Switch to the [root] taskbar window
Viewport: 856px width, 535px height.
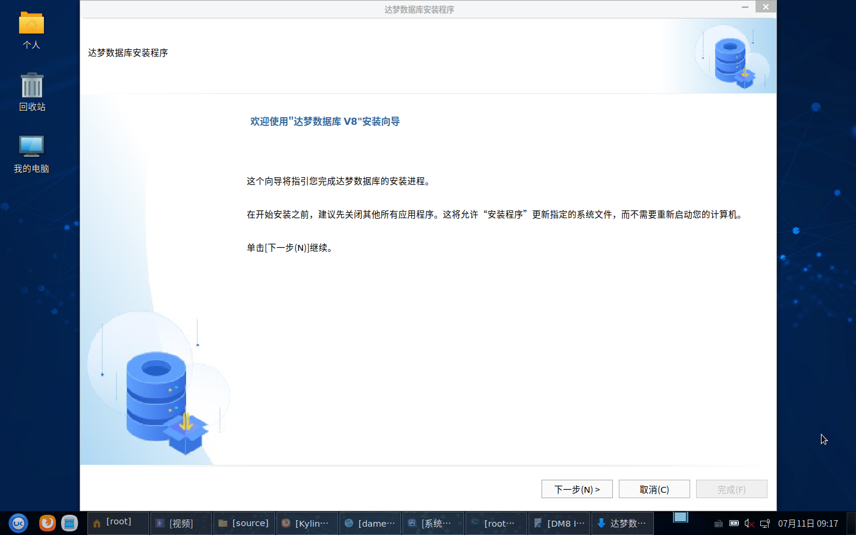[x=118, y=523]
